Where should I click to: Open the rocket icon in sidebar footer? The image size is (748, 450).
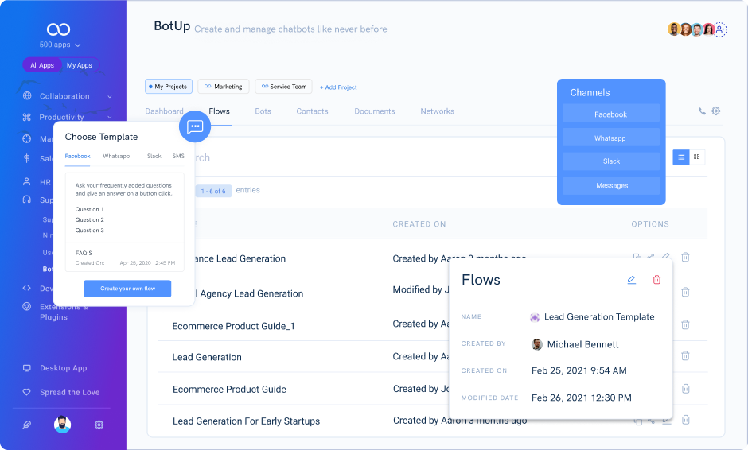(x=27, y=425)
